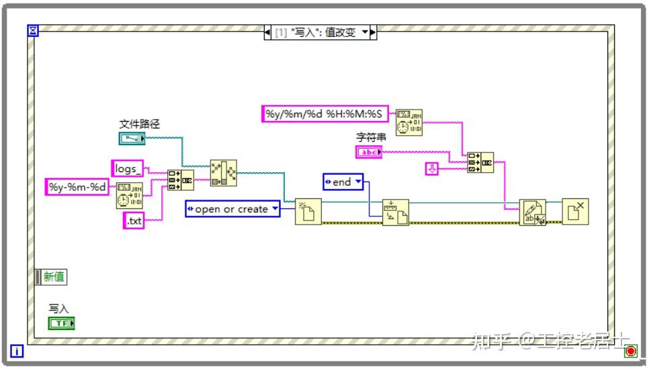This screenshot has height=367, width=647.
Task: Click the while loop stop terminal
Action: tap(630, 352)
